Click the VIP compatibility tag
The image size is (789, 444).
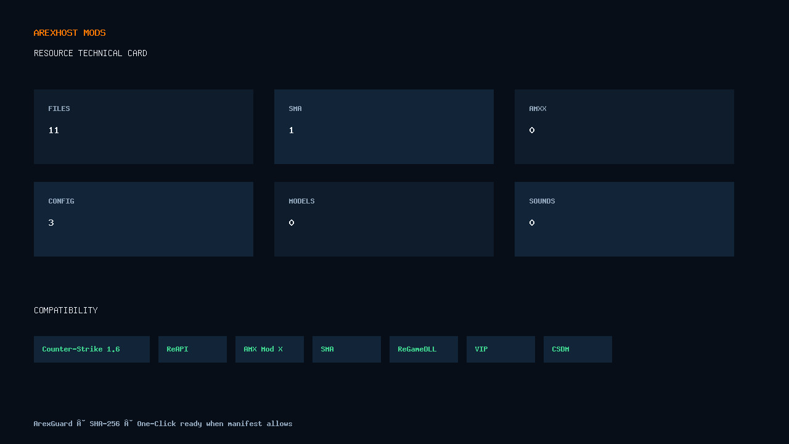click(501, 349)
